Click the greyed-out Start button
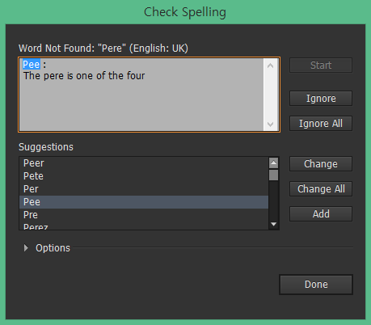Screen dimensions: 371x325 click(321, 65)
